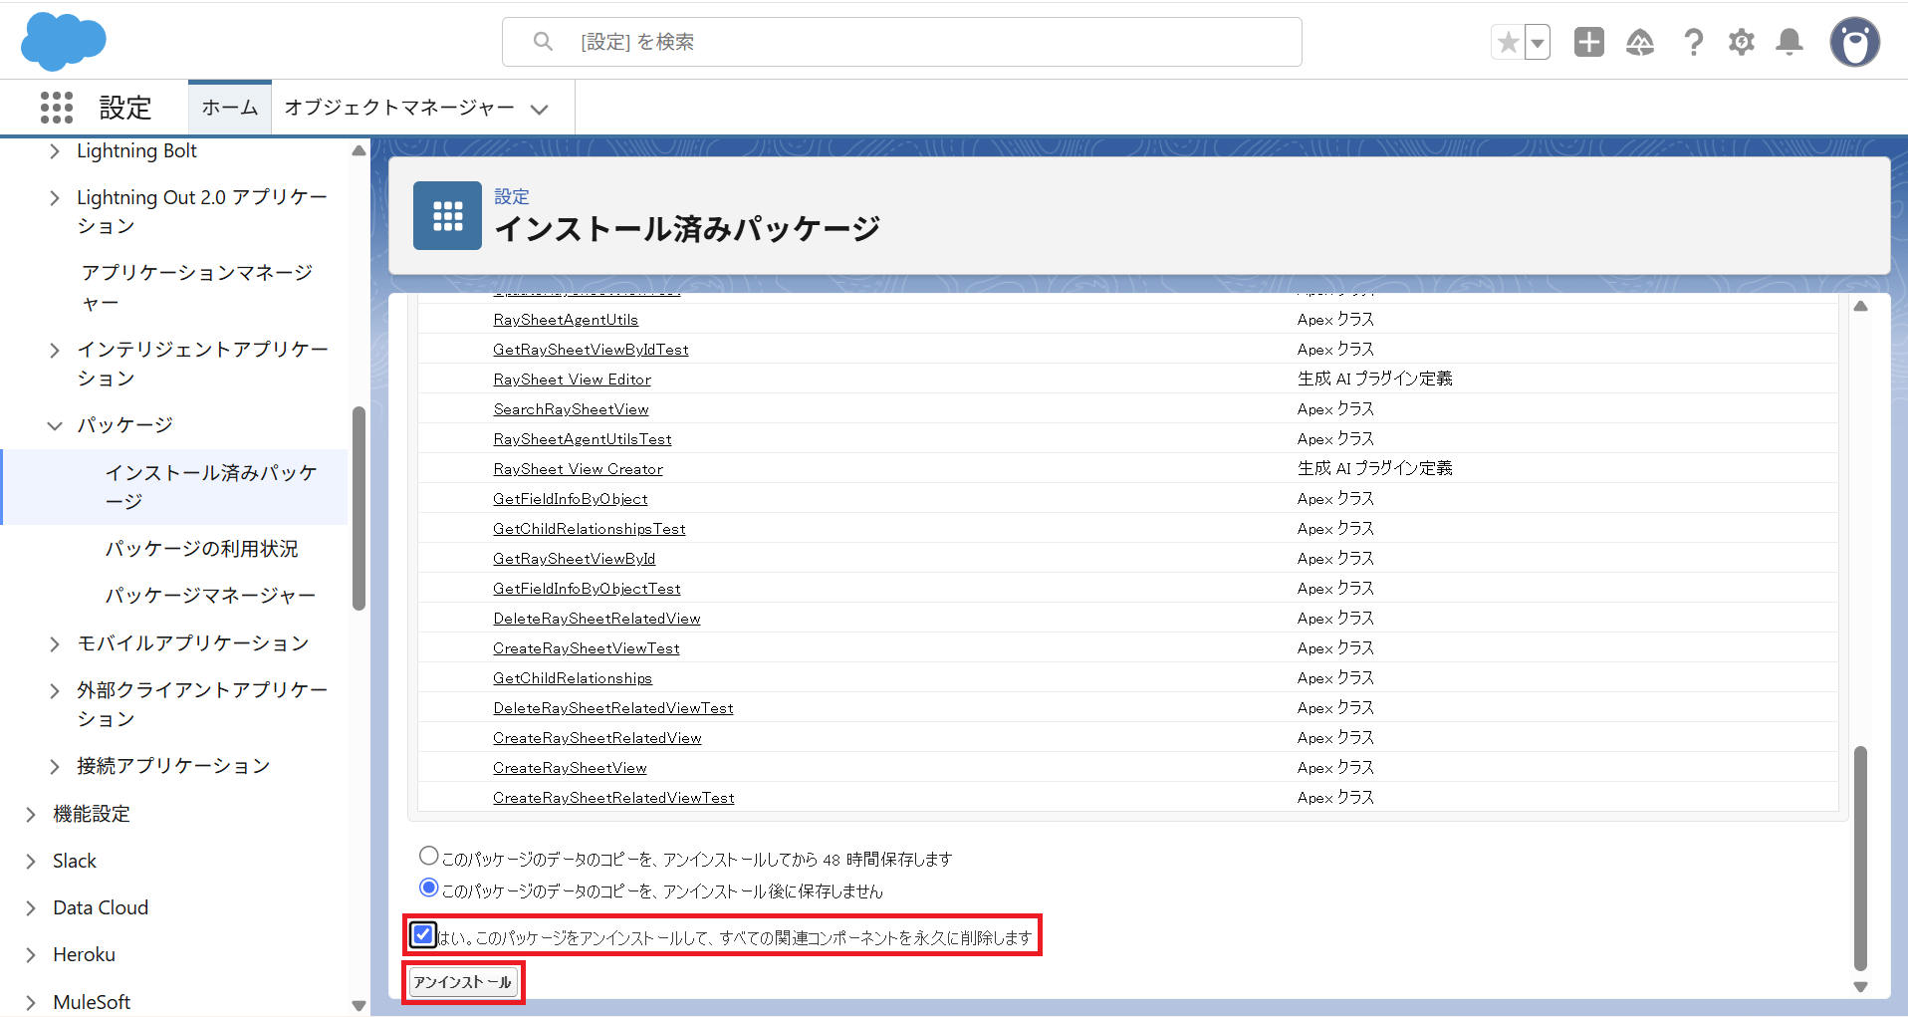Expand the Lightning Bolt tree item
The width and height of the screenshot is (1908, 1017).
tap(55, 151)
